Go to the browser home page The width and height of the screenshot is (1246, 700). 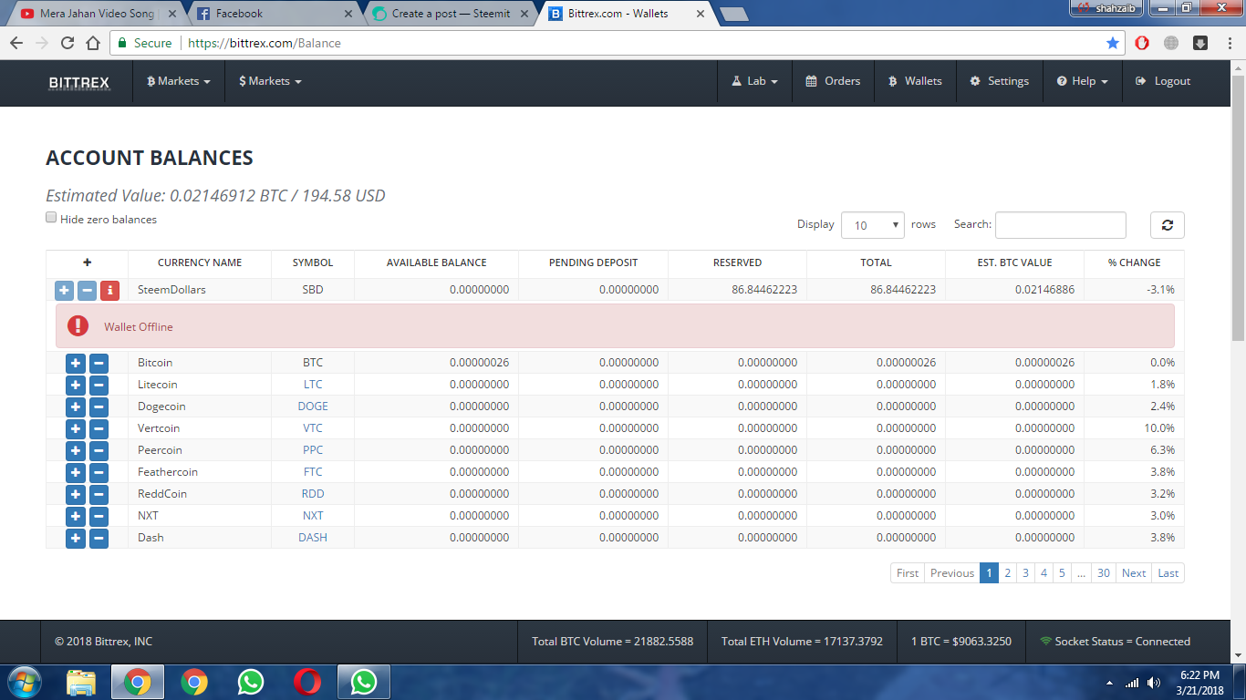[93, 43]
